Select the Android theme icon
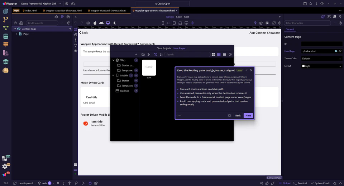The height and width of the screenshot is (186, 344). [x=101, y=23]
